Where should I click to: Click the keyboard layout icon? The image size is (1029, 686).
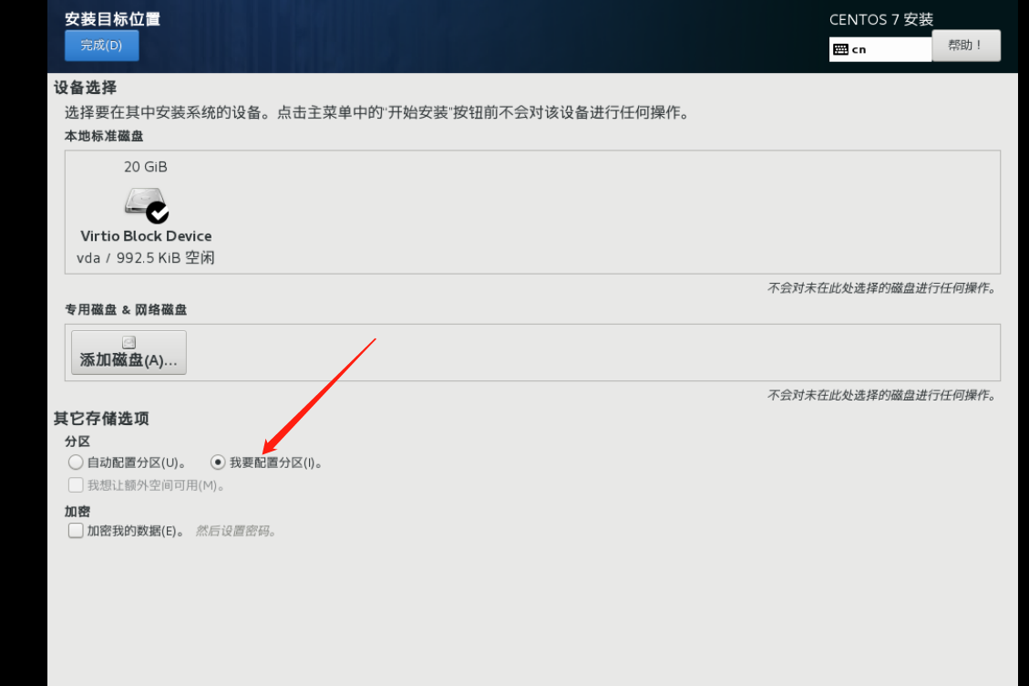point(840,49)
